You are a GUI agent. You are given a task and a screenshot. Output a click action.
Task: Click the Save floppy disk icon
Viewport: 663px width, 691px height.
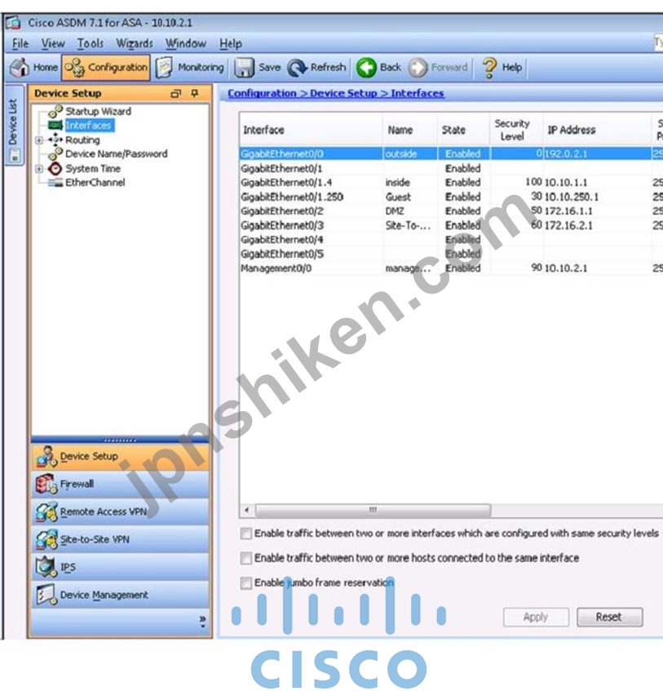[244, 68]
